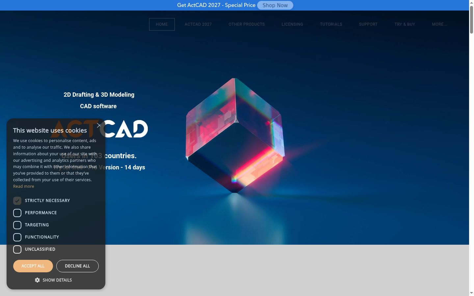Click the Strictly Necessary label
Image resolution: width=474 pixels, height=296 pixels.
pos(47,201)
